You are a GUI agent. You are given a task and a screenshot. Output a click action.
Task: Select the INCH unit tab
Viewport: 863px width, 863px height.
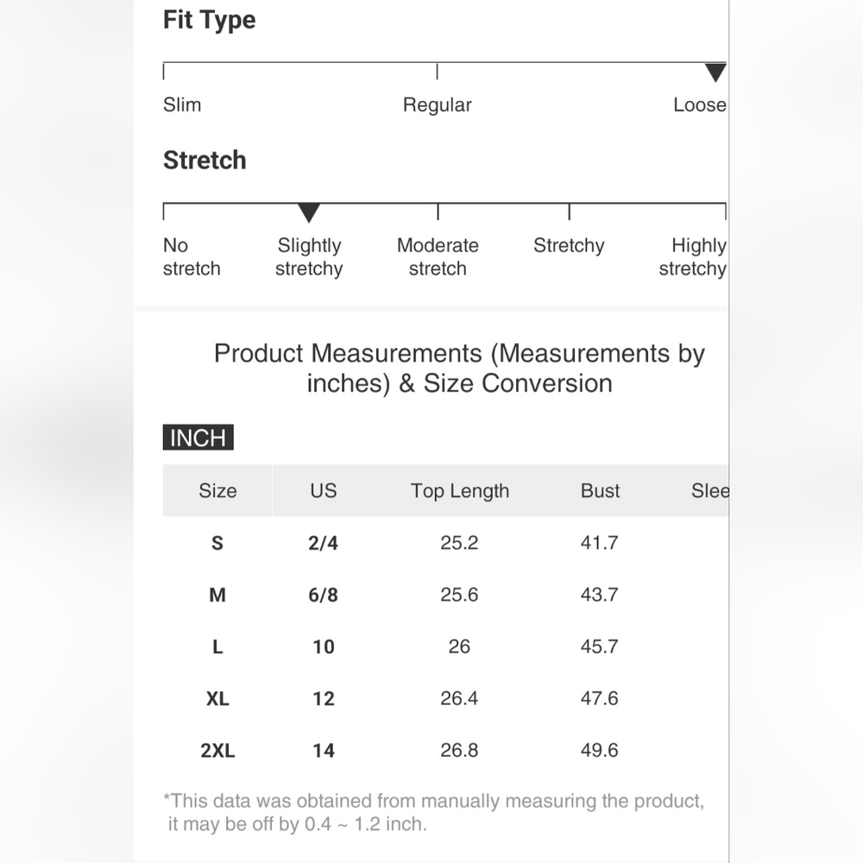198,438
